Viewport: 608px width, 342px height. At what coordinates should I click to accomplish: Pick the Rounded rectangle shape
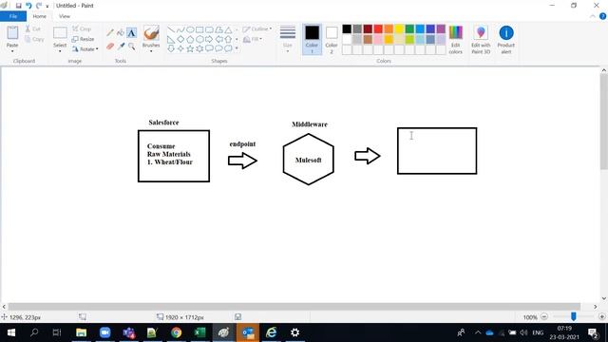point(209,29)
